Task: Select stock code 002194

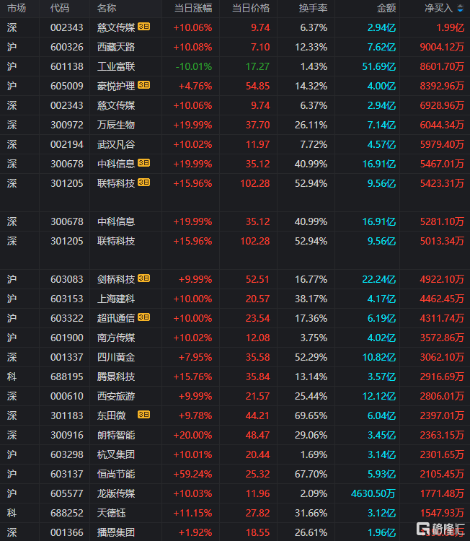Action: (x=67, y=144)
